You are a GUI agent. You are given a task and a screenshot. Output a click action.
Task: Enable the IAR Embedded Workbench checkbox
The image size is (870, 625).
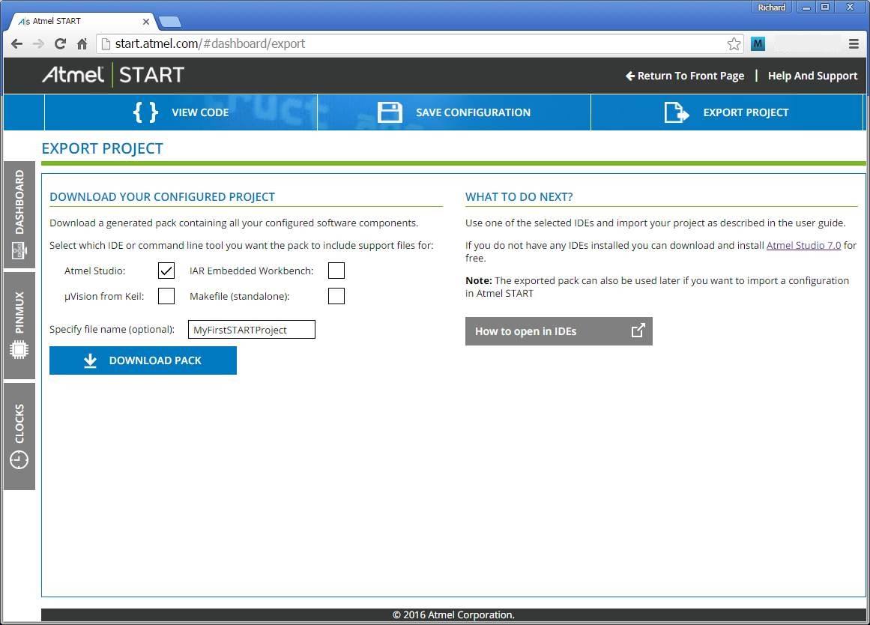336,271
